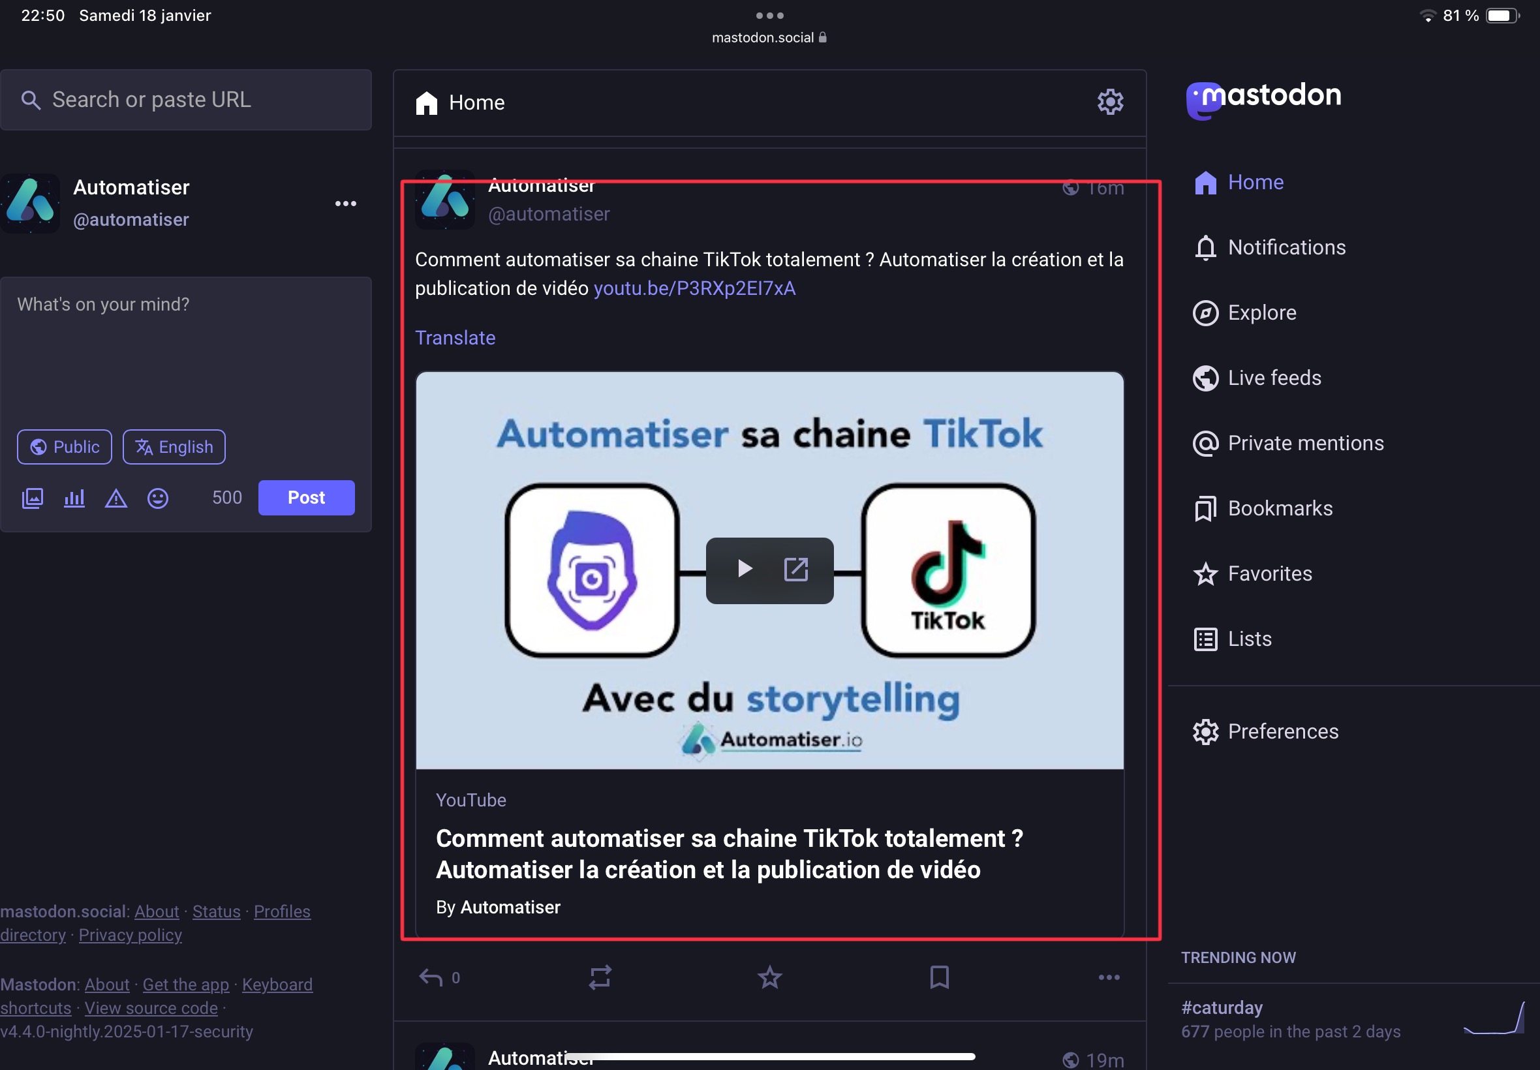Image resolution: width=1540 pixels, height=1070 pixels.
Task: Boost the TikTok automation post
Action: tap(600, 977)
